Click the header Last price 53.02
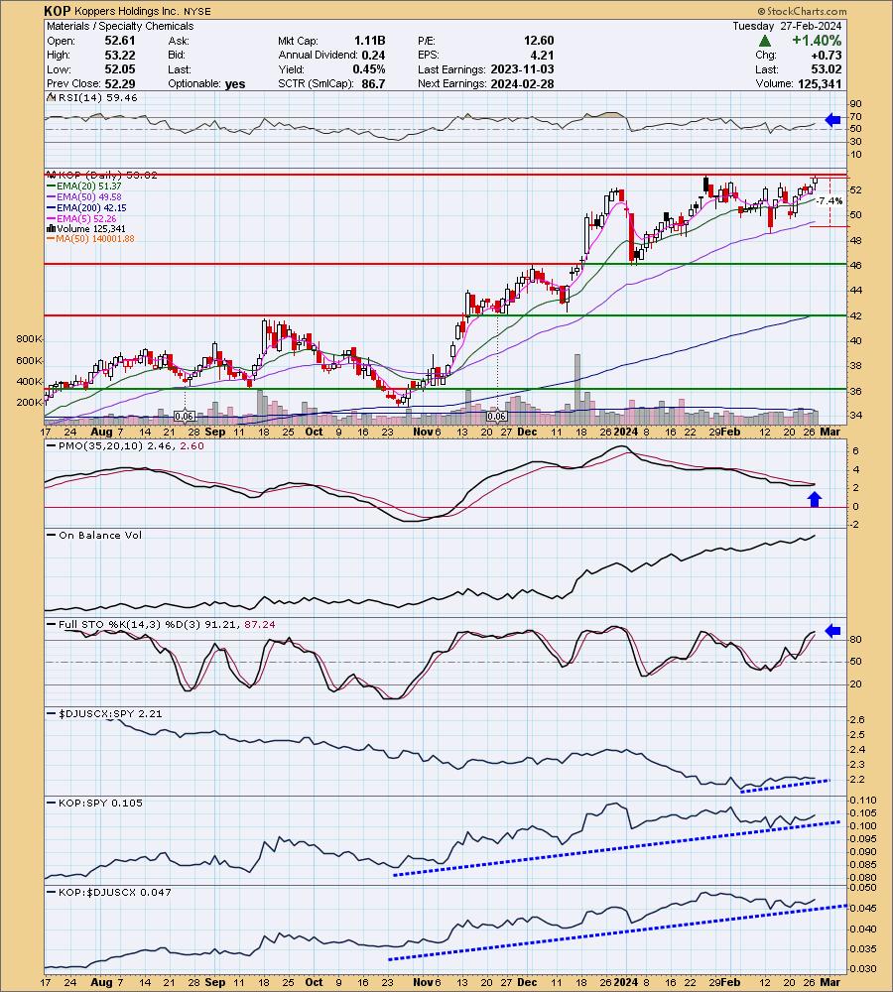This screenshot has height=992, width=893. tap(827, 69)
